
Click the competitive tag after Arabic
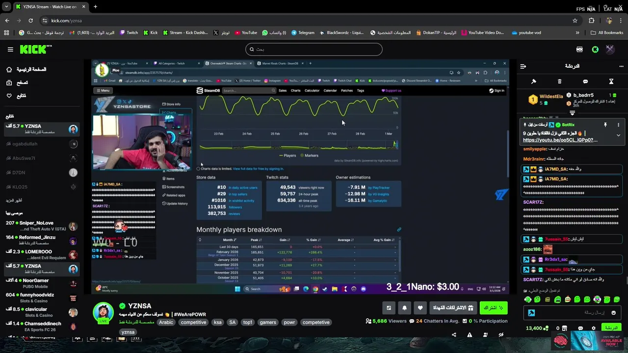[x=193, y=322]
